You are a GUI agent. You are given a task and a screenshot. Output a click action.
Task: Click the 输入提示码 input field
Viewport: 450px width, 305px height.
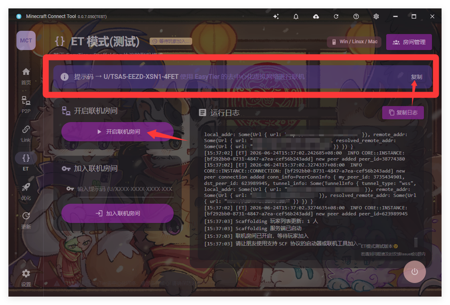pyautogui.click(x=120, y=189)
